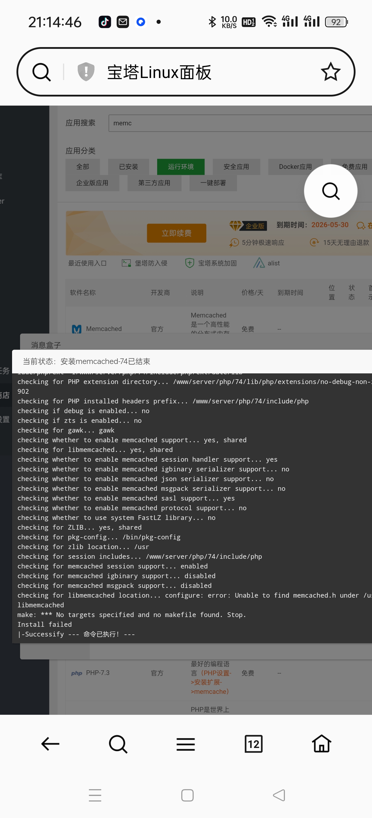The image size is (372, 818).
Task: Click the 立即续费 renew button
Action: tap(176, 233)
